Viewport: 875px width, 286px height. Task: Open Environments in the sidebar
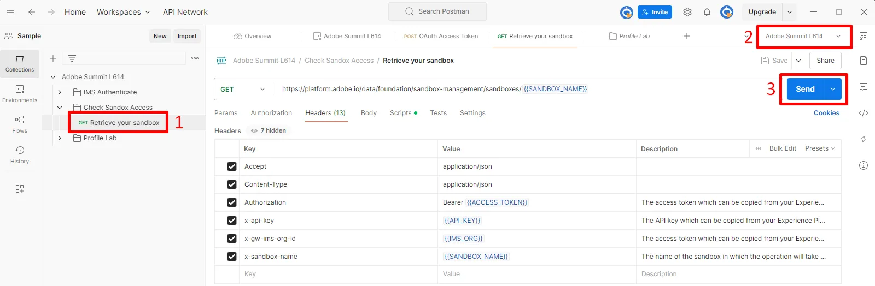20,94
